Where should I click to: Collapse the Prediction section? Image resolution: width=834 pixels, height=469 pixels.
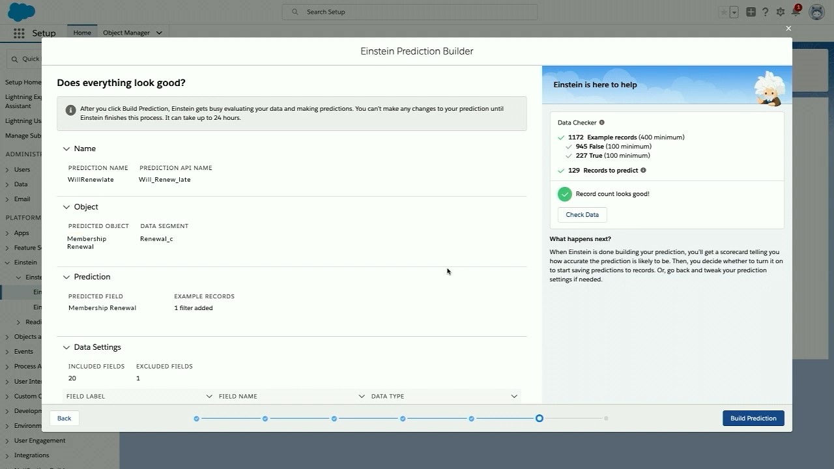pyautogui.click(x=66, y=277)
